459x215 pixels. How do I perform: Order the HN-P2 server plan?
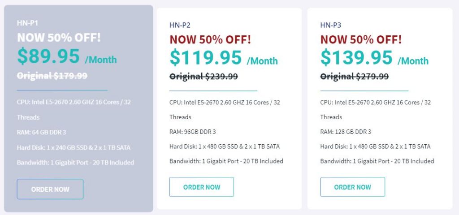click(x=201, y=187)
